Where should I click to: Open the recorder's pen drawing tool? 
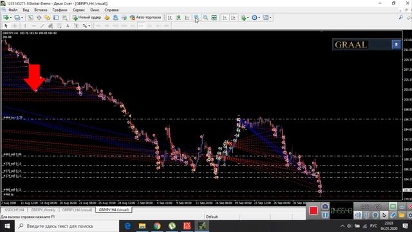tap(393, 215)
